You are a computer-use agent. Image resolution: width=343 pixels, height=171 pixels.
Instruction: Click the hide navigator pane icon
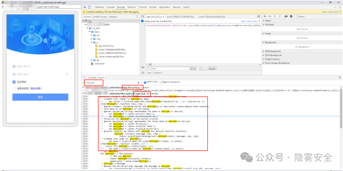(143, 16)
